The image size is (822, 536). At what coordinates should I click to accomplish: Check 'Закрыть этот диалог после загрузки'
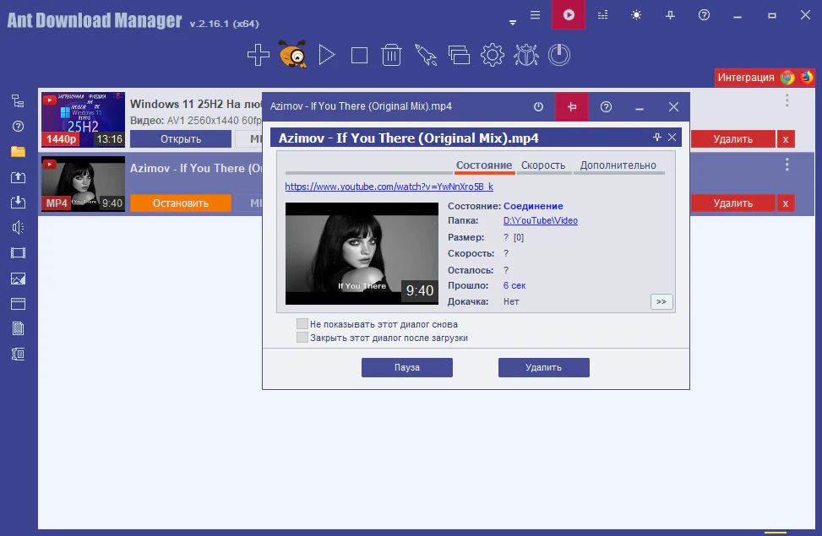[302, 338]
